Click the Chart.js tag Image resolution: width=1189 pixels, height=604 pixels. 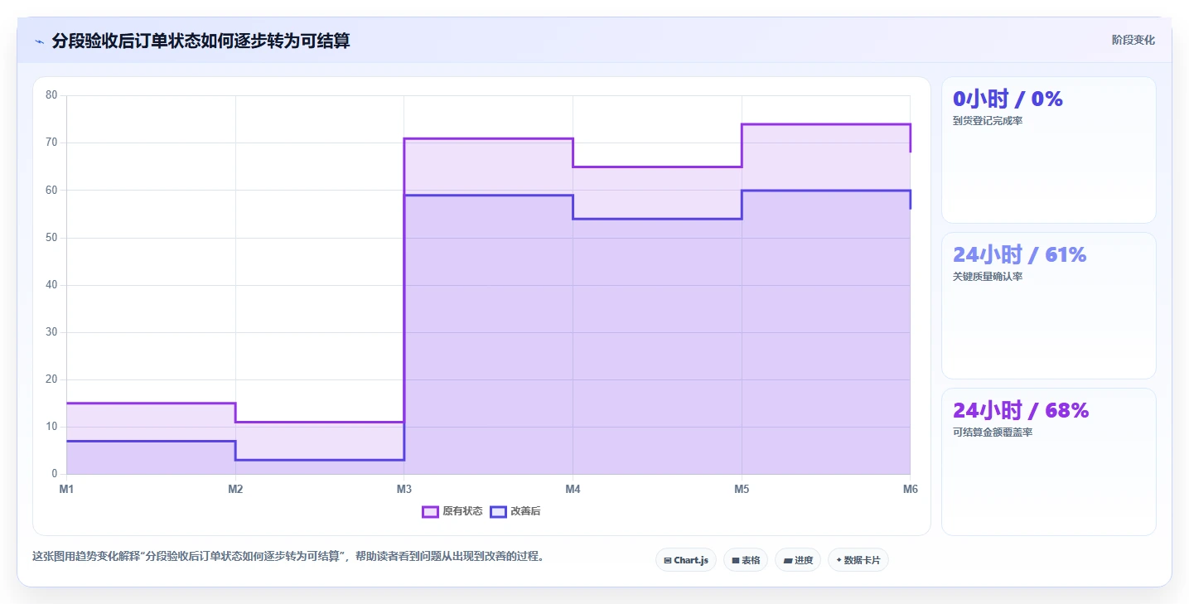pos(686,560)
